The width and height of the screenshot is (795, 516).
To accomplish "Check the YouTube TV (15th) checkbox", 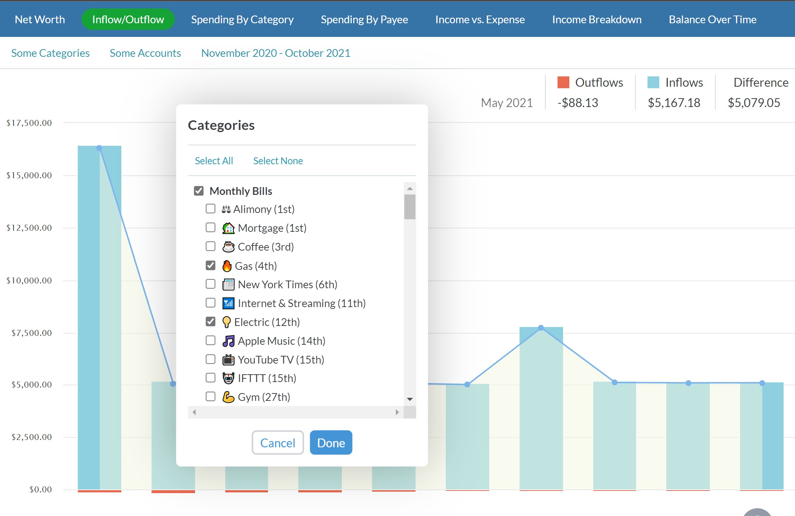I will pos(211,359).
